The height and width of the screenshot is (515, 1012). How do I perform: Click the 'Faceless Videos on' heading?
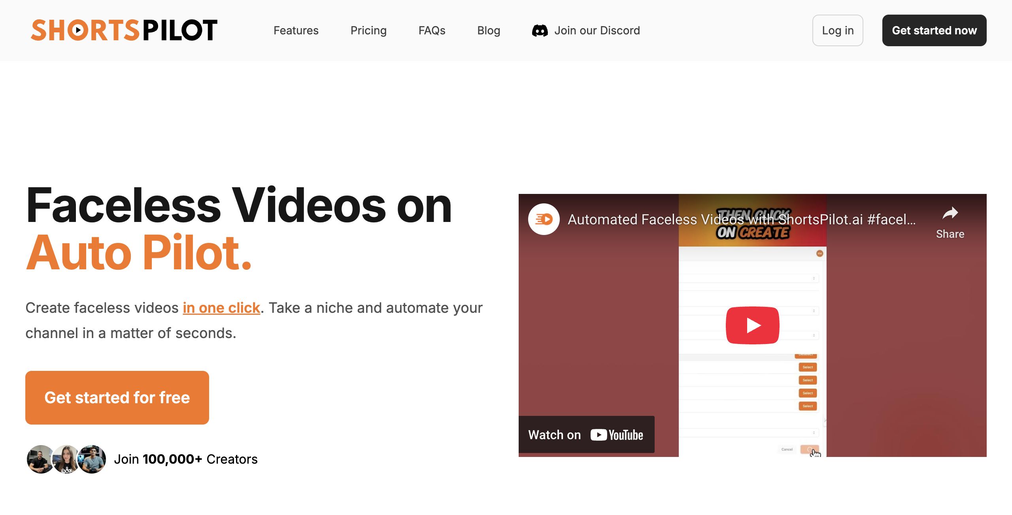239,205
